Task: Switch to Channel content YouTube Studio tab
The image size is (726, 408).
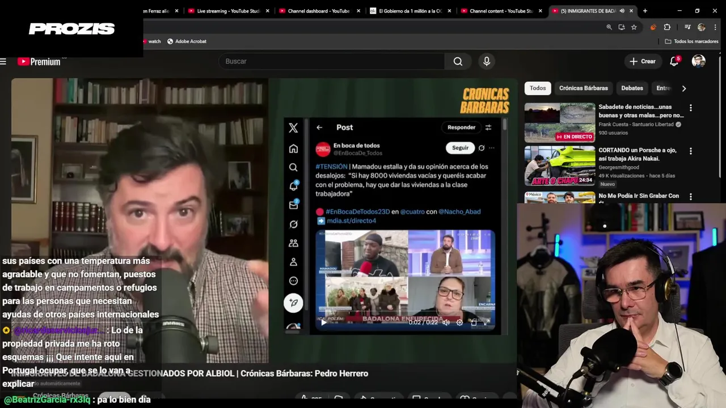Action: [502, 11]
